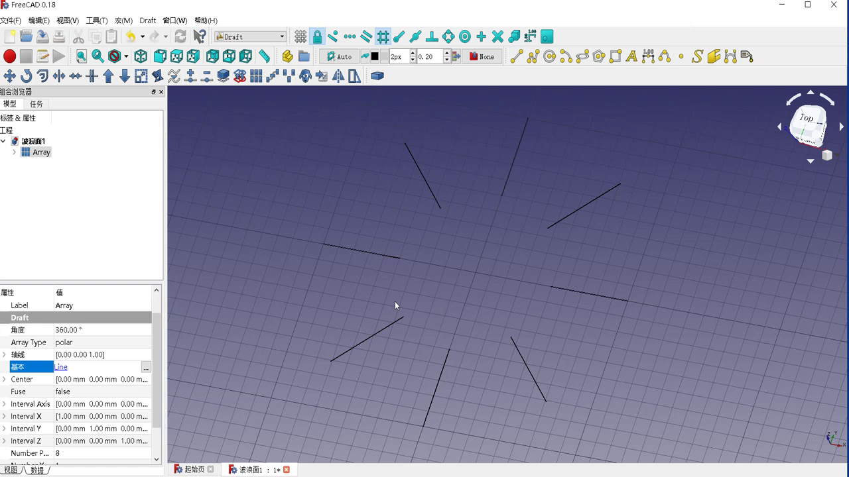Screen dimensions: 849x477
Task: Toggle the snap lock on/off
Action: (x=317, y=36)
